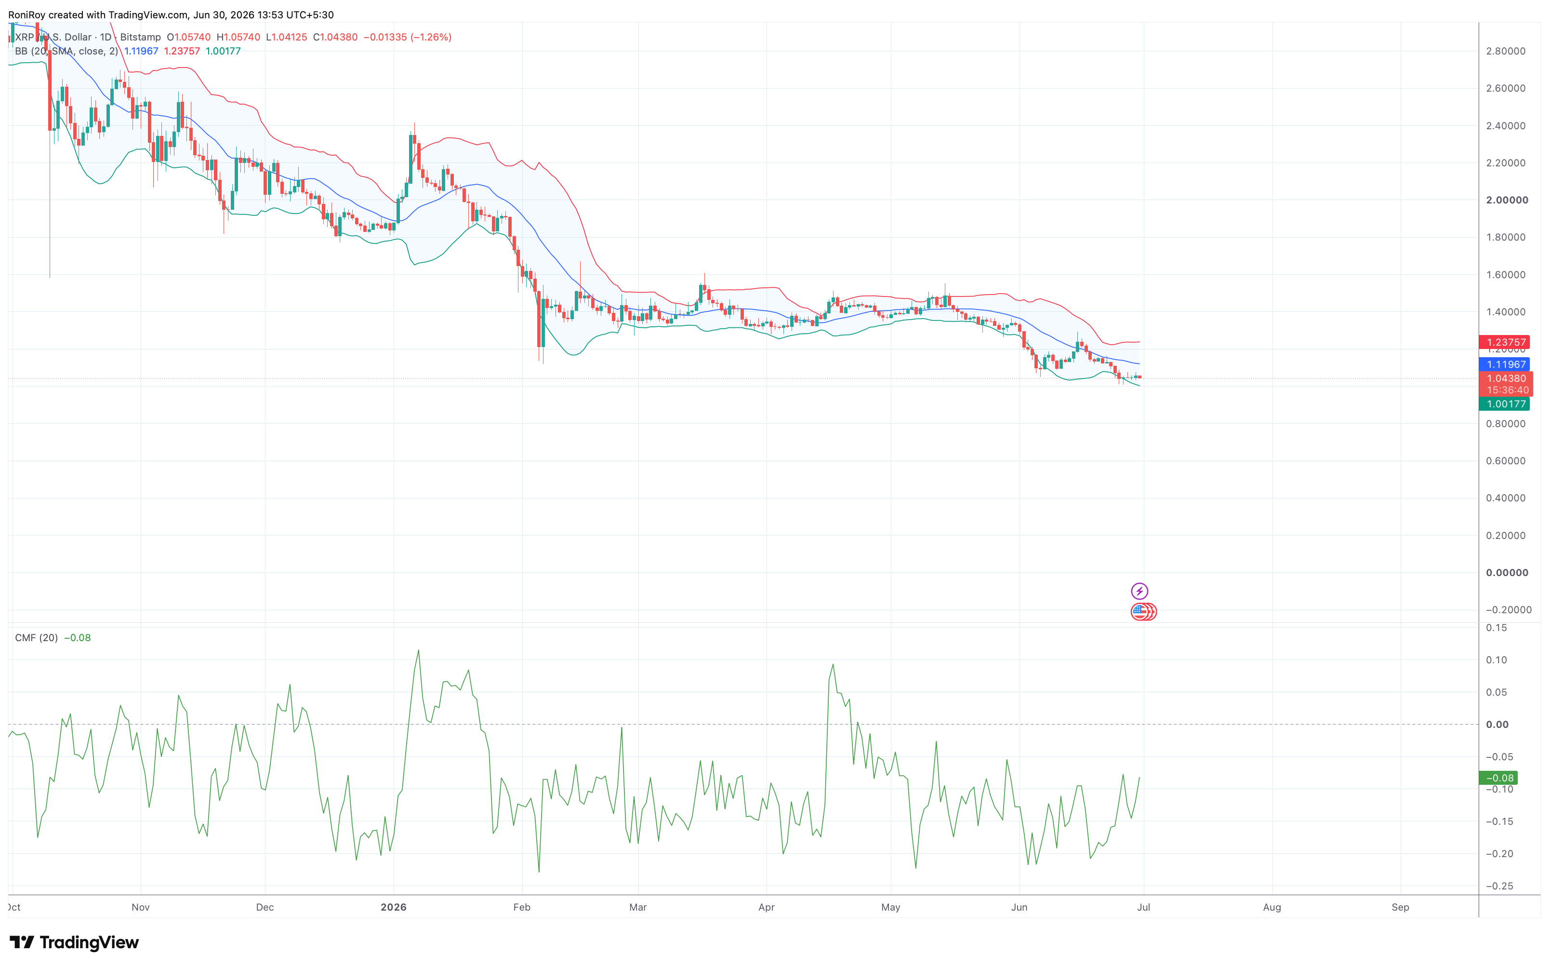Click the 2.00000 price axis label
The image size is (1549, 967).
pyautogui.click(x=1507, y=200)
